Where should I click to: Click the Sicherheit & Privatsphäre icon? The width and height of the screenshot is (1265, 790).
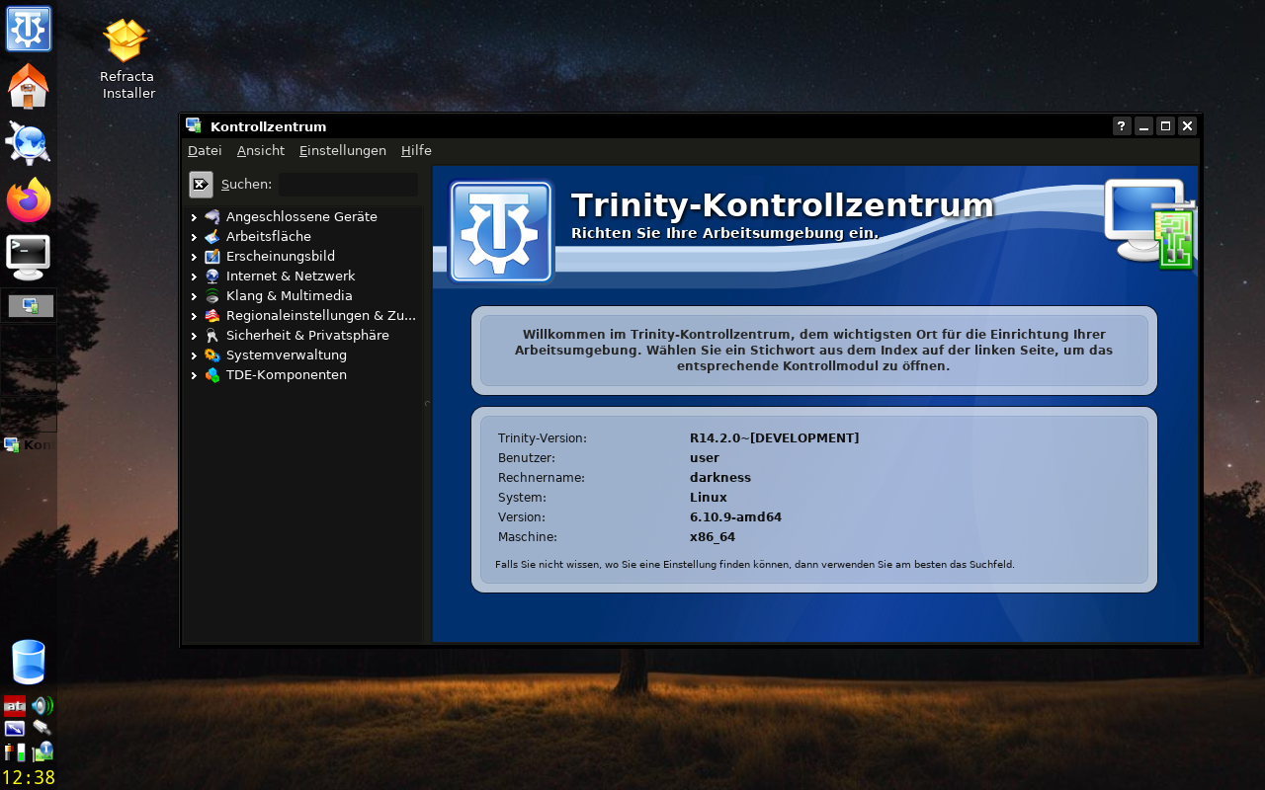(212, 335)
